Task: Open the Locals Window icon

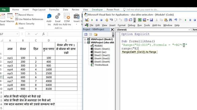Action: pyautogui.click(x=126, y=20)
